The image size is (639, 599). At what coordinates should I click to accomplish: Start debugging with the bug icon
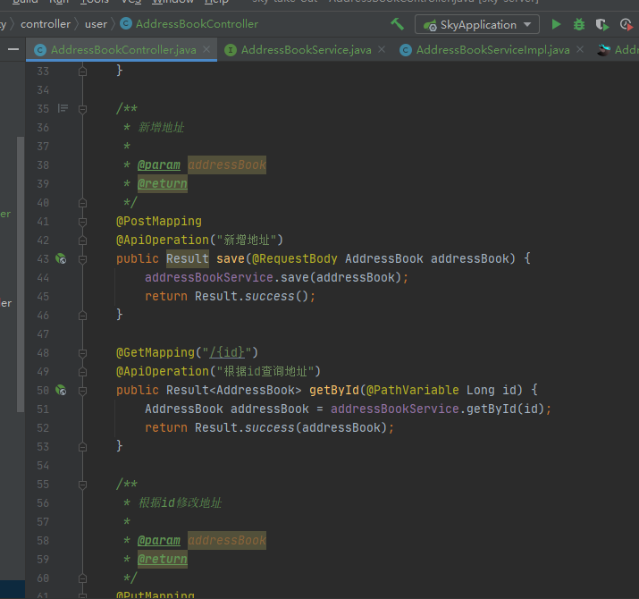(x=579, y=24)
